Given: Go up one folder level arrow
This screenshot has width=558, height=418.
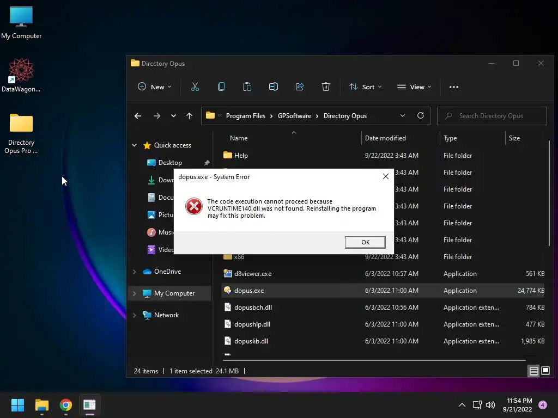Looking at the screenshot, I should coord(189,116).
